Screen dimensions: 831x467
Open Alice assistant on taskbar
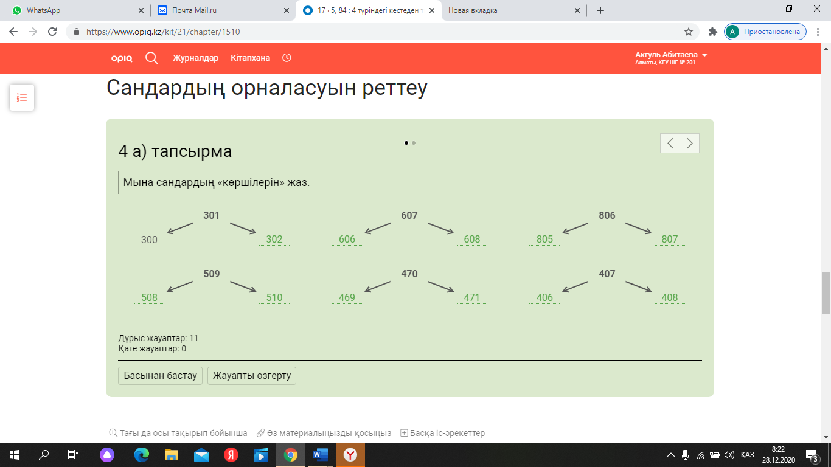click(107, 454)
